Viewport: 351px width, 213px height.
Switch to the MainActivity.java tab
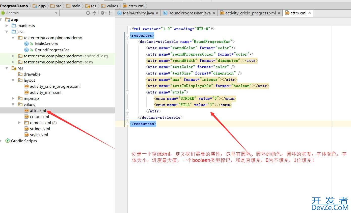point(138,13)
